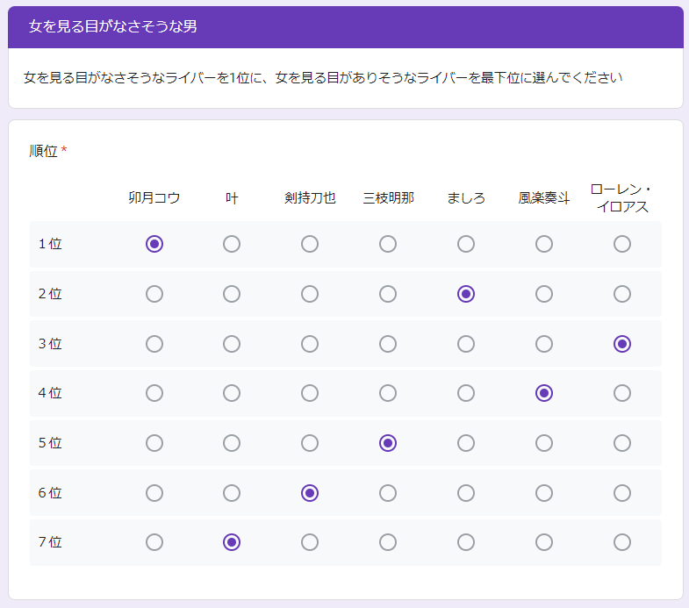Select 叶 for 1位
This screenshot has width=689, height=608.
pos(232,244)
